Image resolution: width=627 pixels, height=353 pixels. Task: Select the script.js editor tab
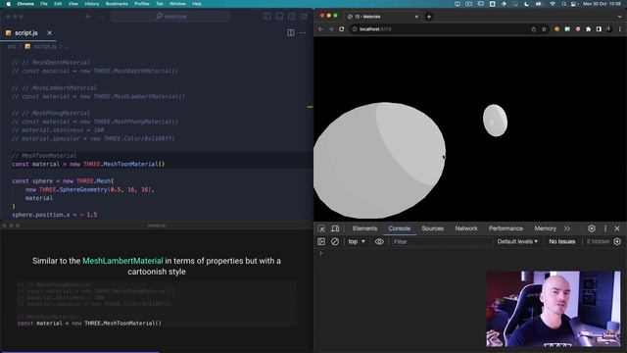pos(28,32)
